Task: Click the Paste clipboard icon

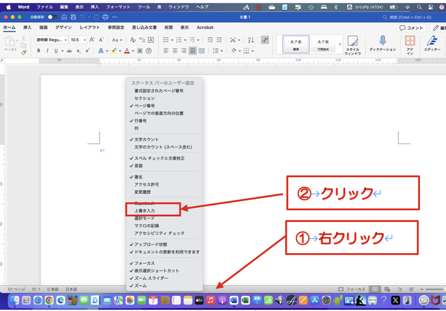Action: click(x=11, y=43)
